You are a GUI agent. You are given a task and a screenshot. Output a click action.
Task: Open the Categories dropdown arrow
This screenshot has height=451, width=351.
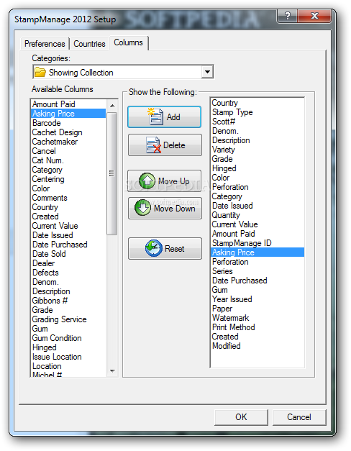click(x=207, y=72)
